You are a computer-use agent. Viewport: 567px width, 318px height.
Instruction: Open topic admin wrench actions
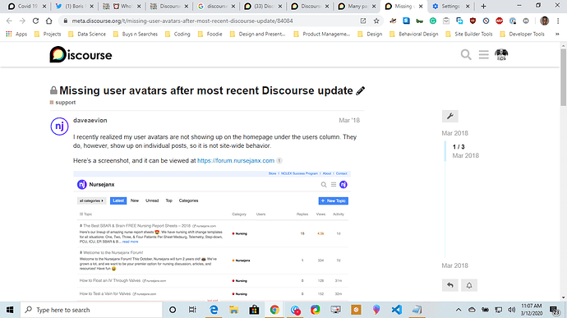point(449,116)
